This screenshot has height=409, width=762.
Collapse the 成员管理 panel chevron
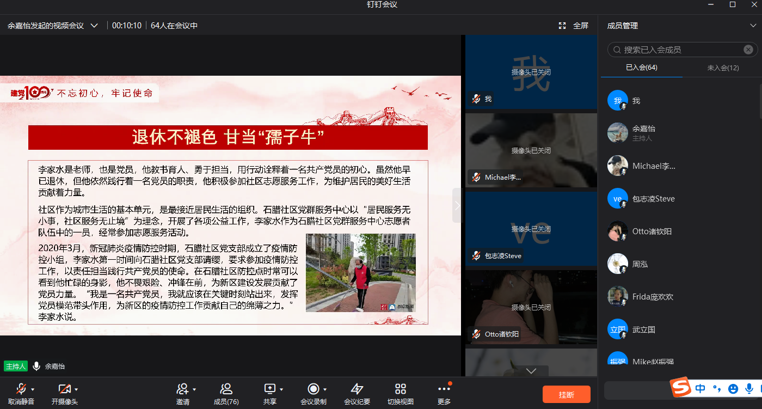pyautogui.click(x=753, y=26)
